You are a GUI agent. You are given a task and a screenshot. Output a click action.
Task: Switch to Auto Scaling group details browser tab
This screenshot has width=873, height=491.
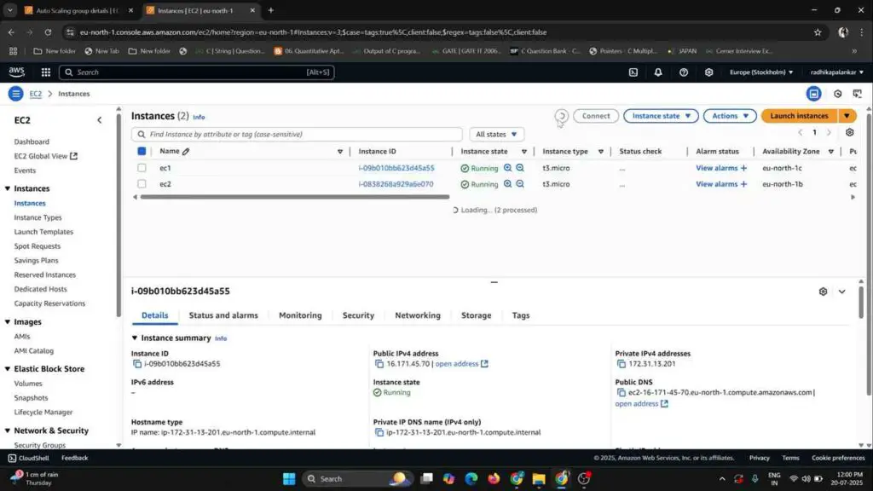77,10
